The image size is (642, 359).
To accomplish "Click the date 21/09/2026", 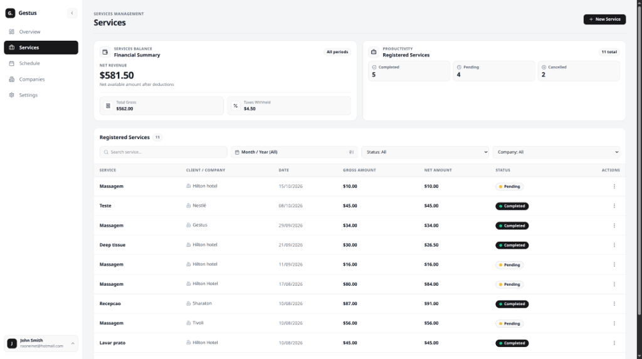I will pyautogui.click(x=291, y=245).
